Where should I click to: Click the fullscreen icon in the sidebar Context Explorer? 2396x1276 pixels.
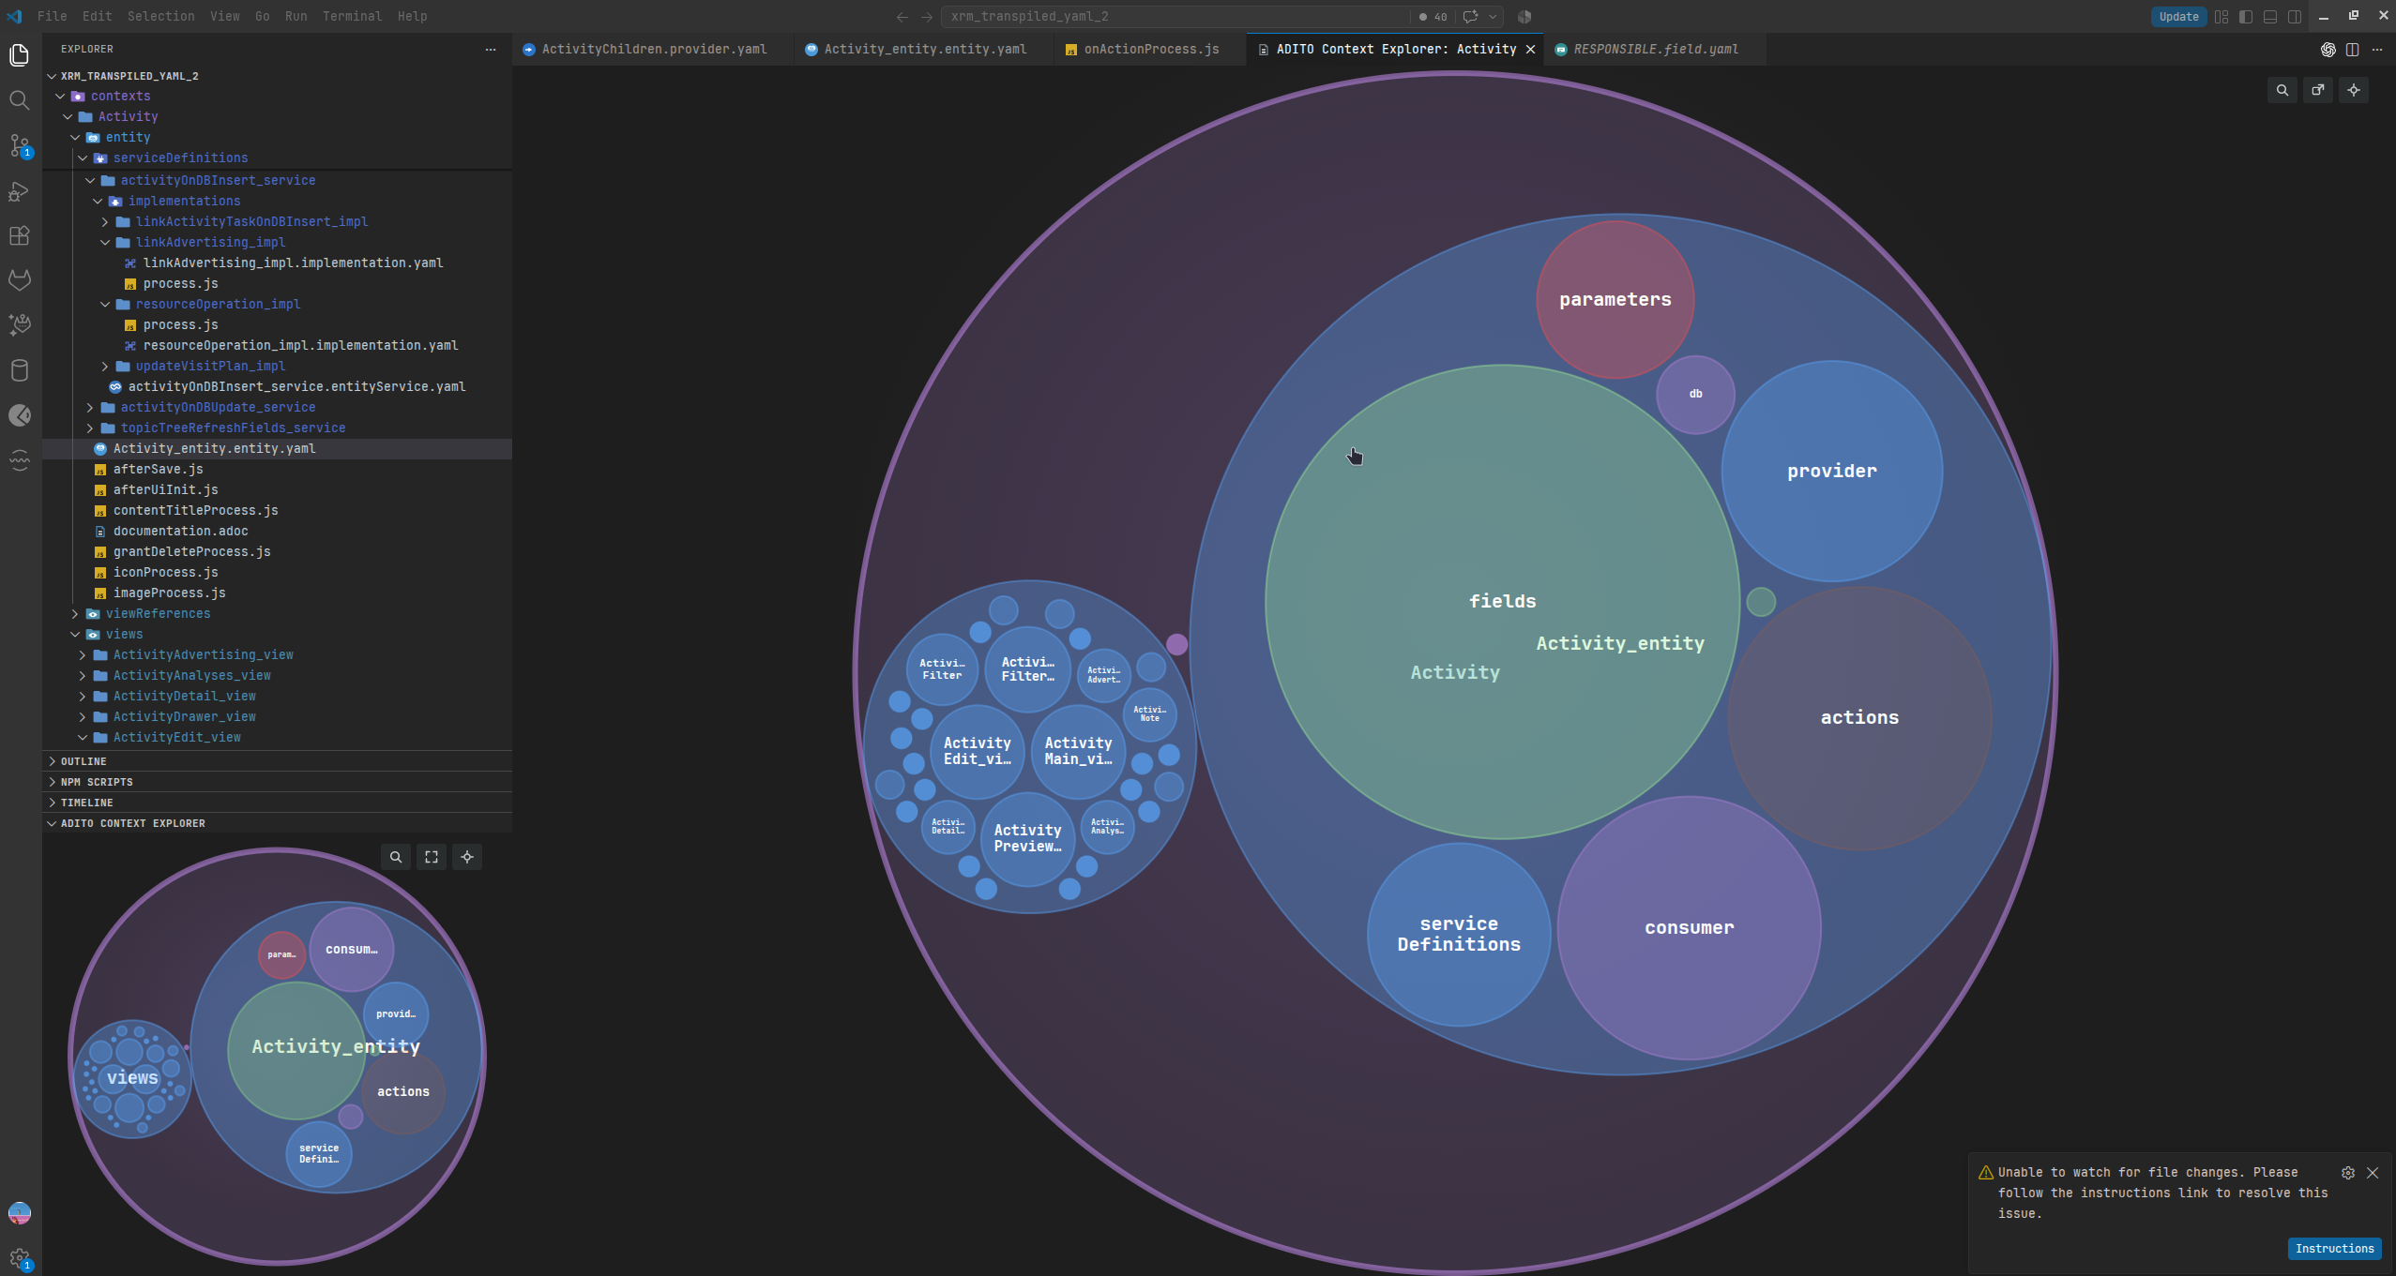tap(432, 857)
